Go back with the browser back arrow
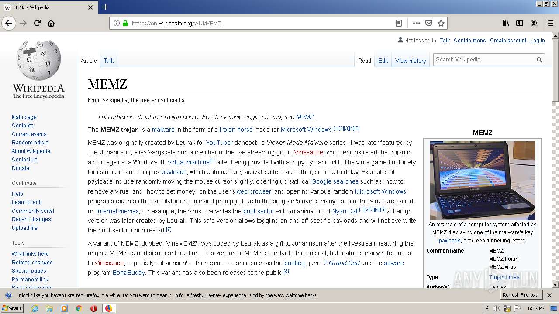This screenshot has height=314, width=559. (9, 23)
